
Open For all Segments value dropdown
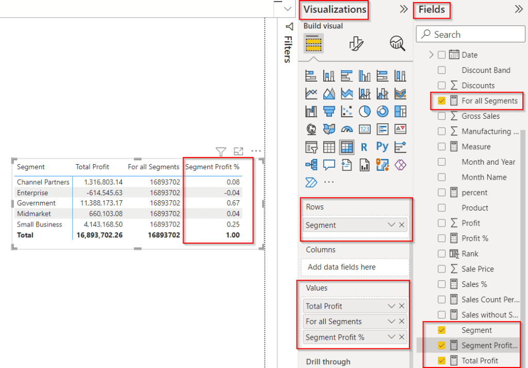pyautogui.click(x=391, y=322)
